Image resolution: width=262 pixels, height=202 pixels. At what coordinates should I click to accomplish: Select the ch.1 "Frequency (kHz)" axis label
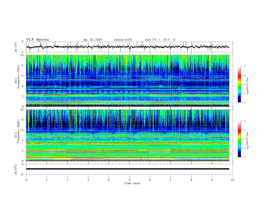click(19, 77)
